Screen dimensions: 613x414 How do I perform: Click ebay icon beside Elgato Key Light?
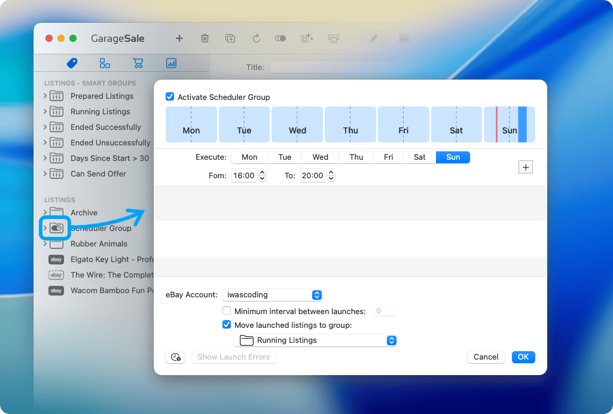pyautogui.click(x=56, y=259)
